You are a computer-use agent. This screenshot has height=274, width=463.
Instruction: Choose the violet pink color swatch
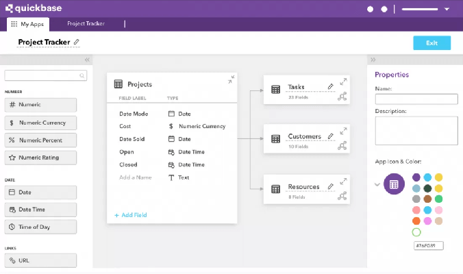point(427,221)
